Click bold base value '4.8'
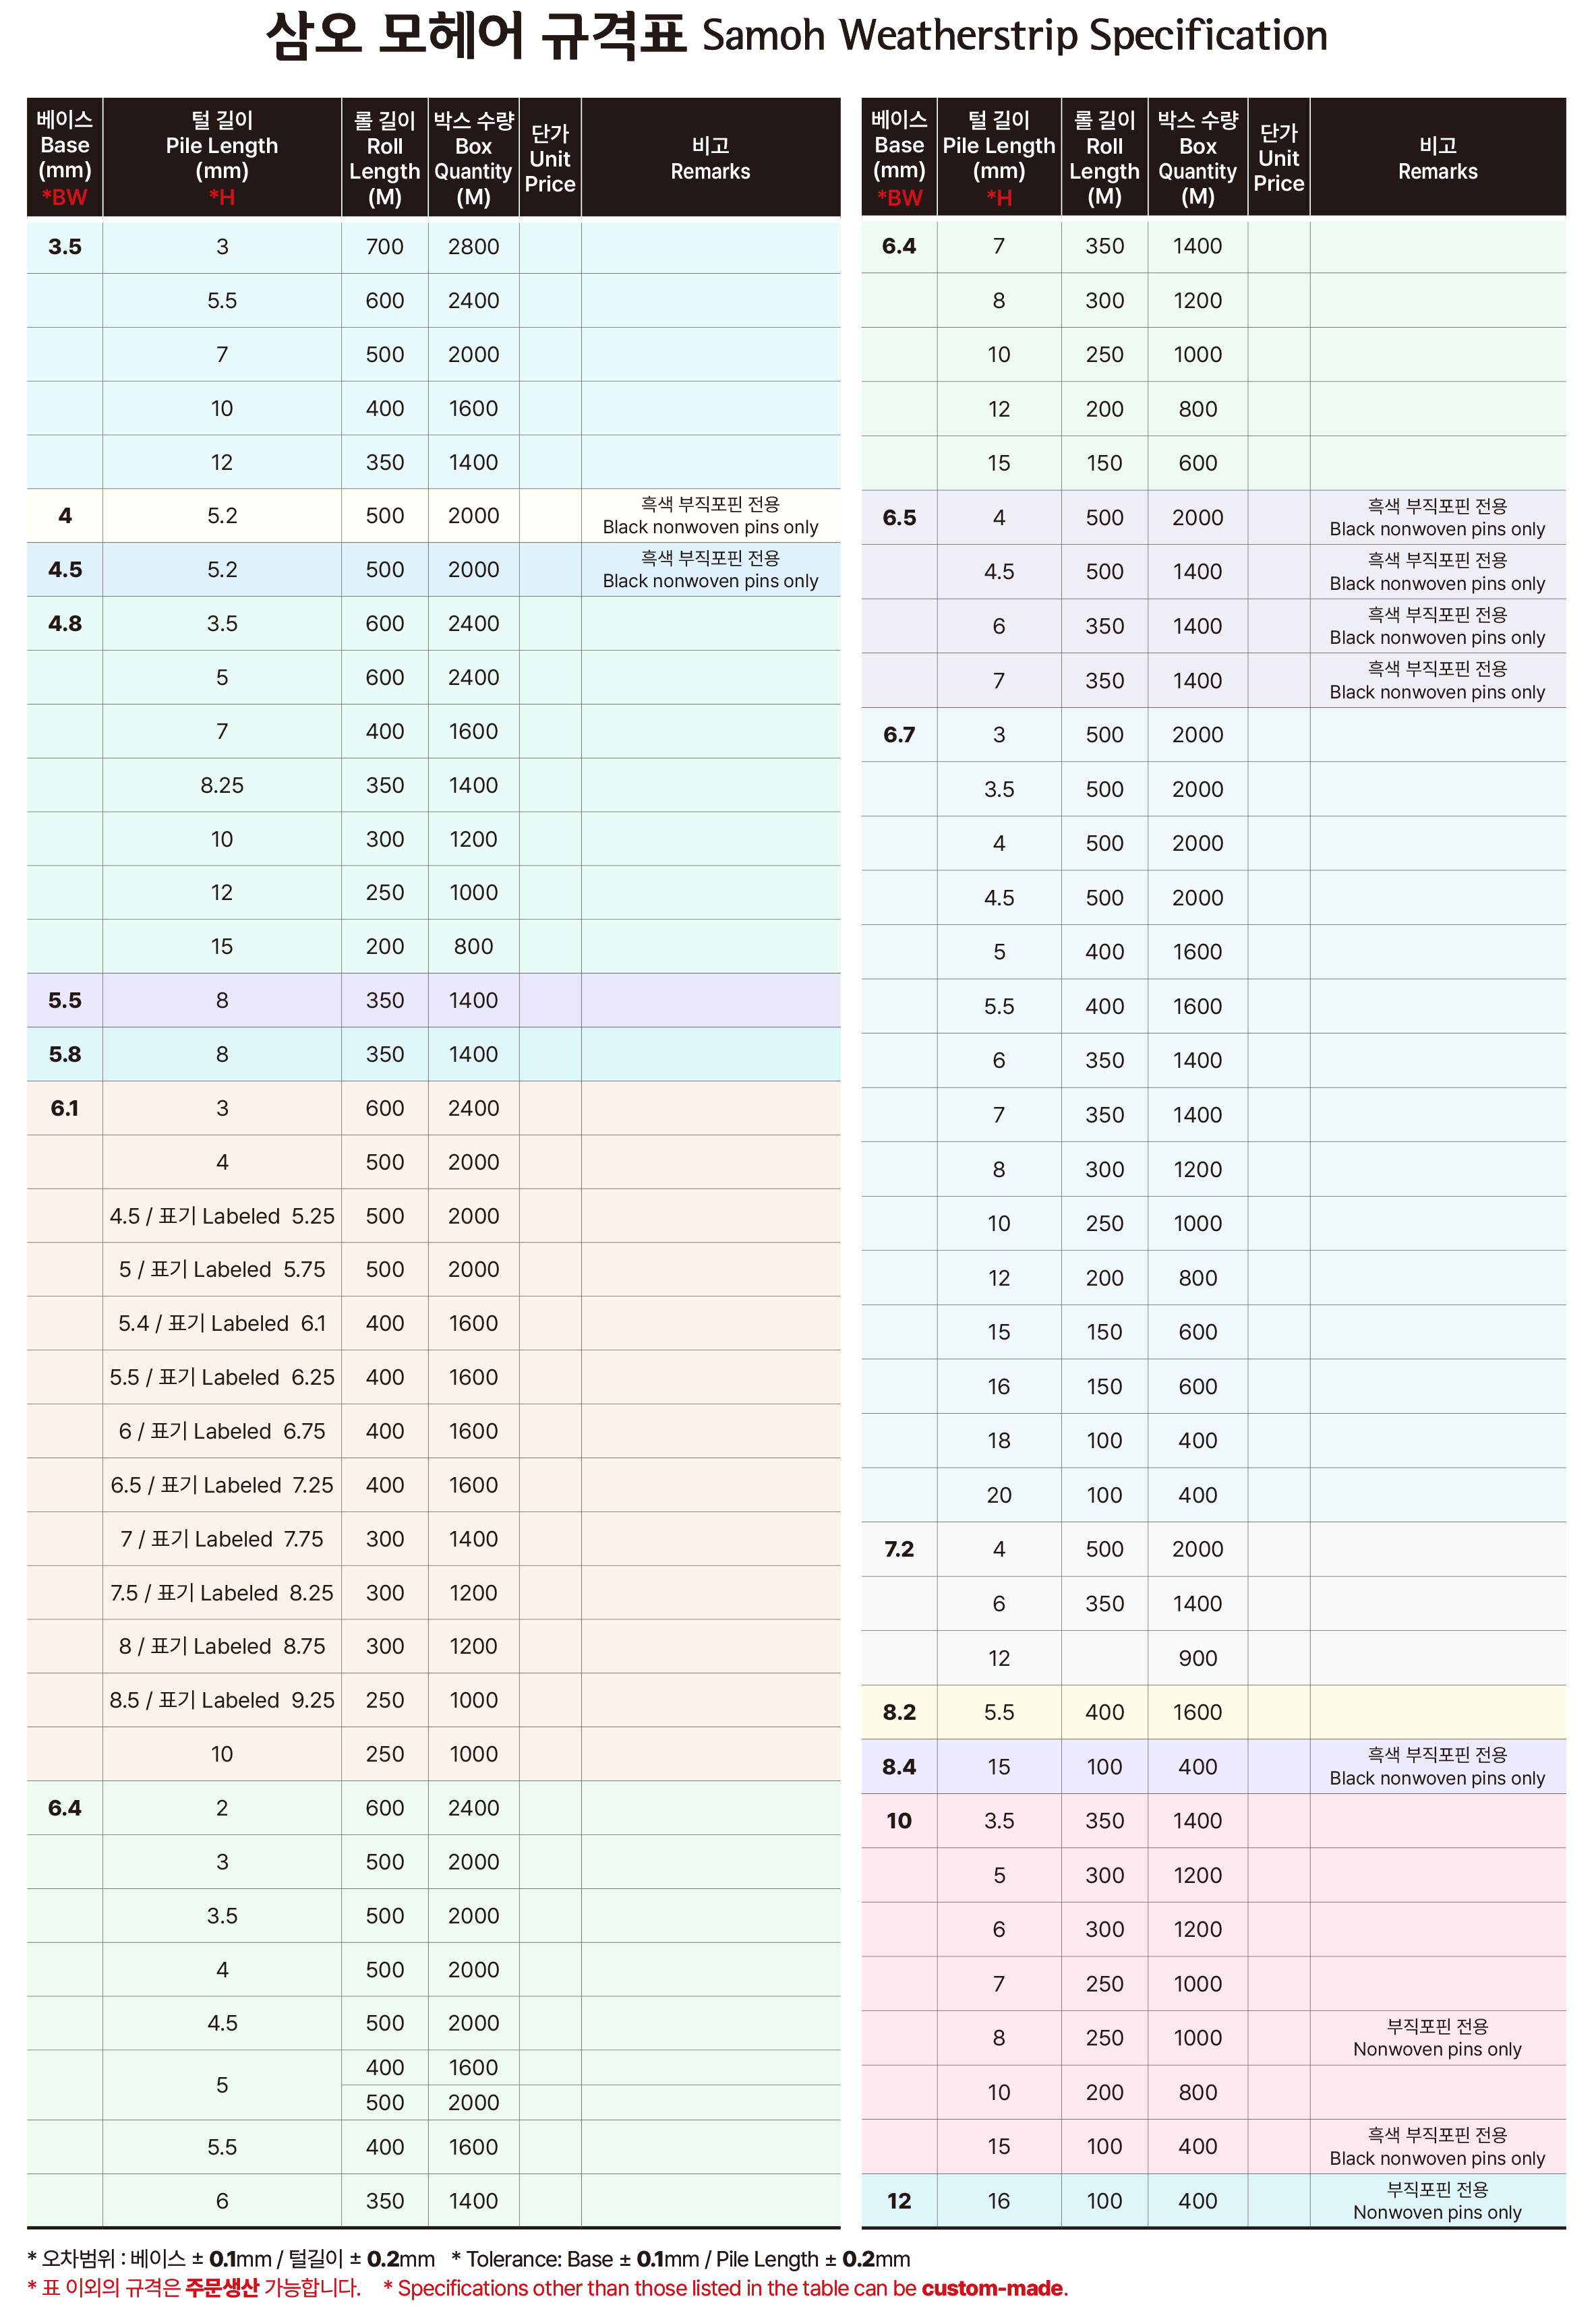 [65, 624]
